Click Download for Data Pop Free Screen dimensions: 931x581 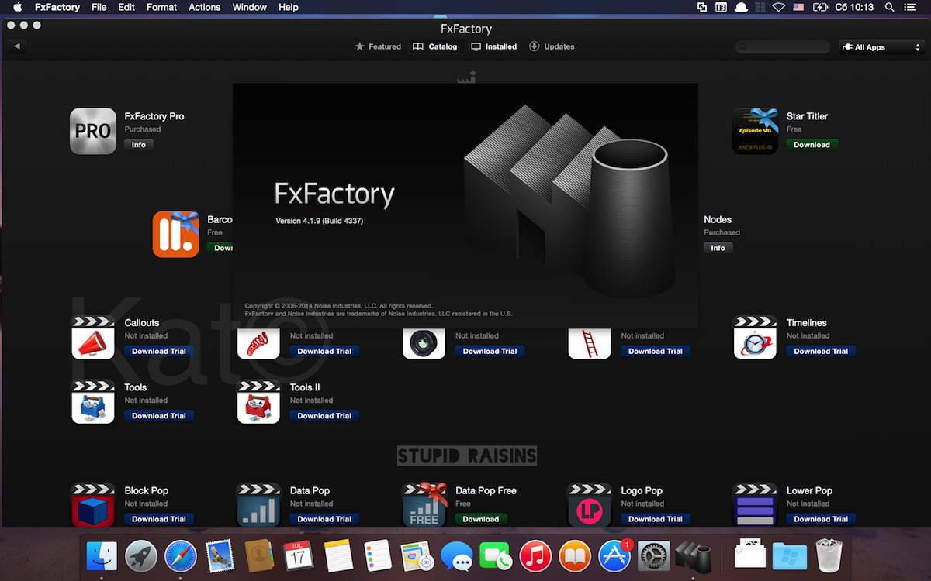(x=481, y=519)
